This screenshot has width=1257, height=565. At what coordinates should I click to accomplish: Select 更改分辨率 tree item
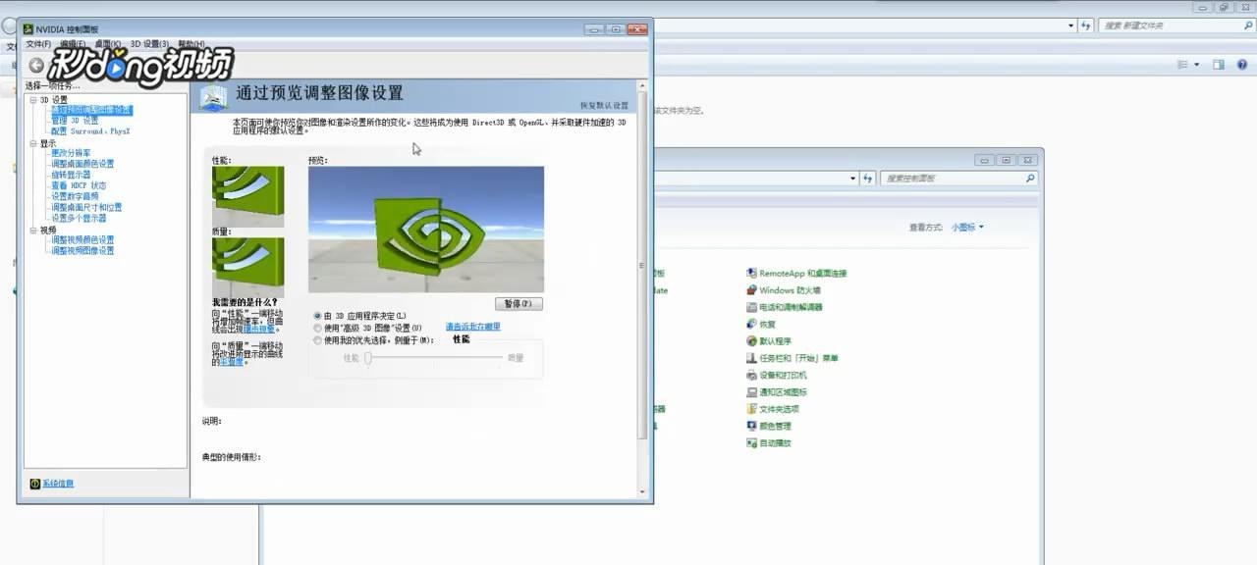click(71, 153)
